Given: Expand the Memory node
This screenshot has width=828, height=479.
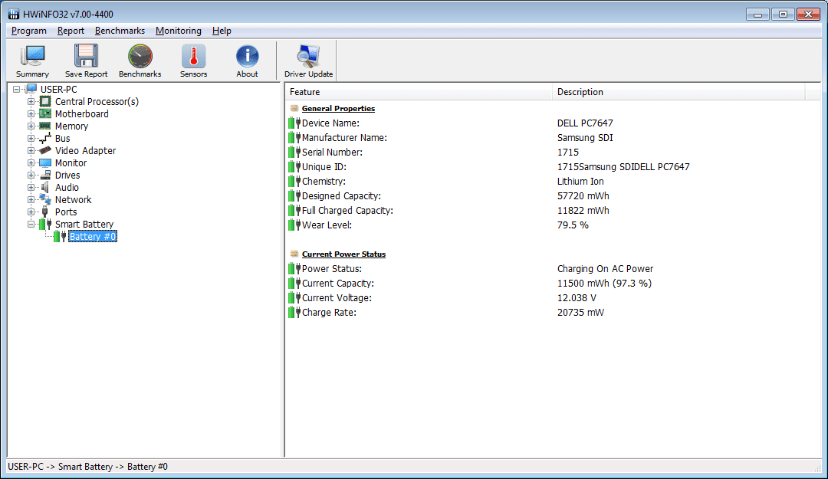Looking at the screenshot, I should [x=31, y=126].
